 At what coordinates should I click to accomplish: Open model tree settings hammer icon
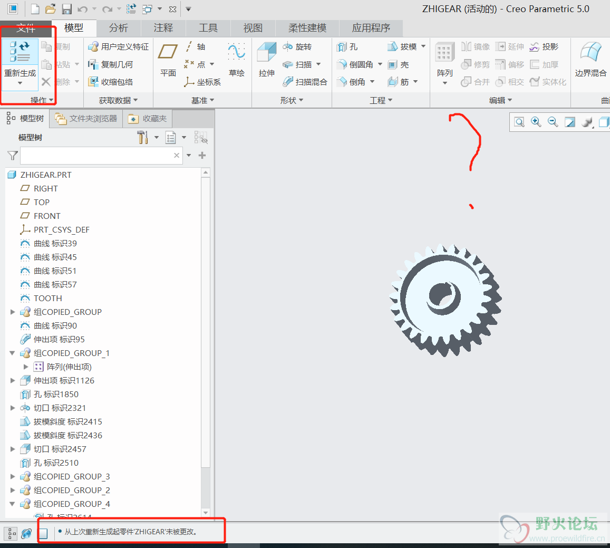point(143,137)
